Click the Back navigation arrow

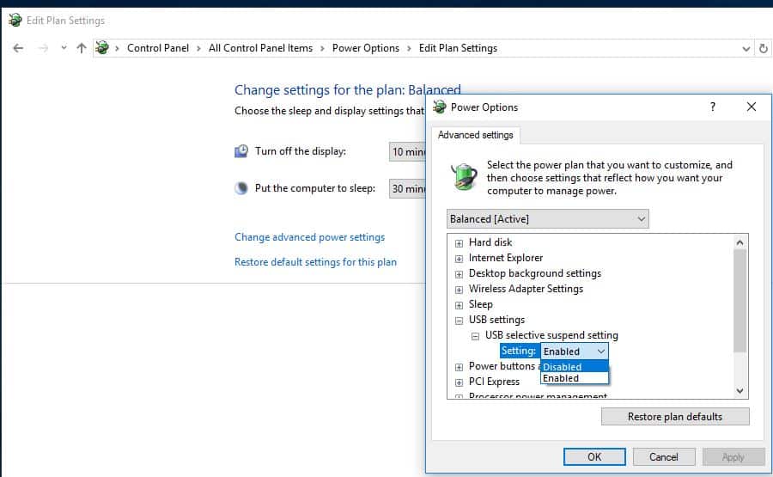(18, 48)
